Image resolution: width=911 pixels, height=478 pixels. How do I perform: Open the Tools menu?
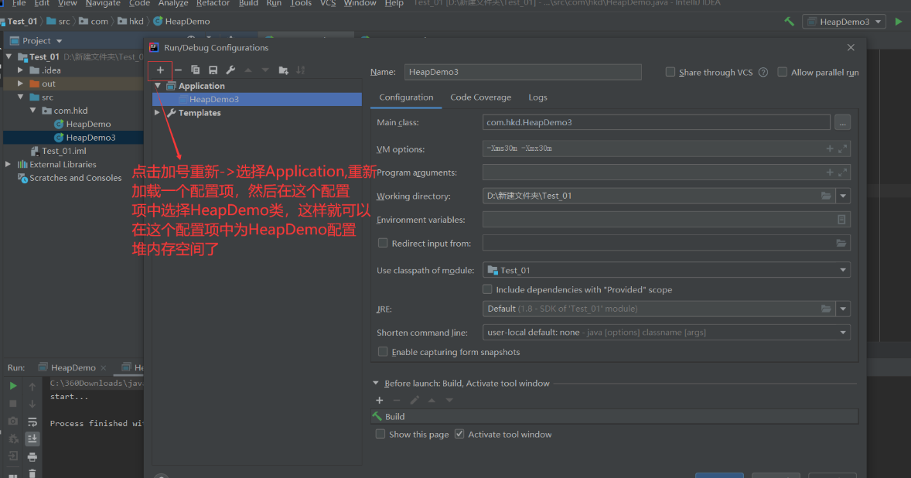[301, 4]
